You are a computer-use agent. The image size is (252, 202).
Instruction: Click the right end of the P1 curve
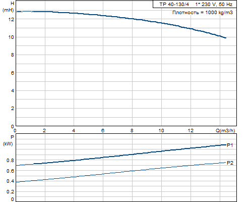click(225, 145)
